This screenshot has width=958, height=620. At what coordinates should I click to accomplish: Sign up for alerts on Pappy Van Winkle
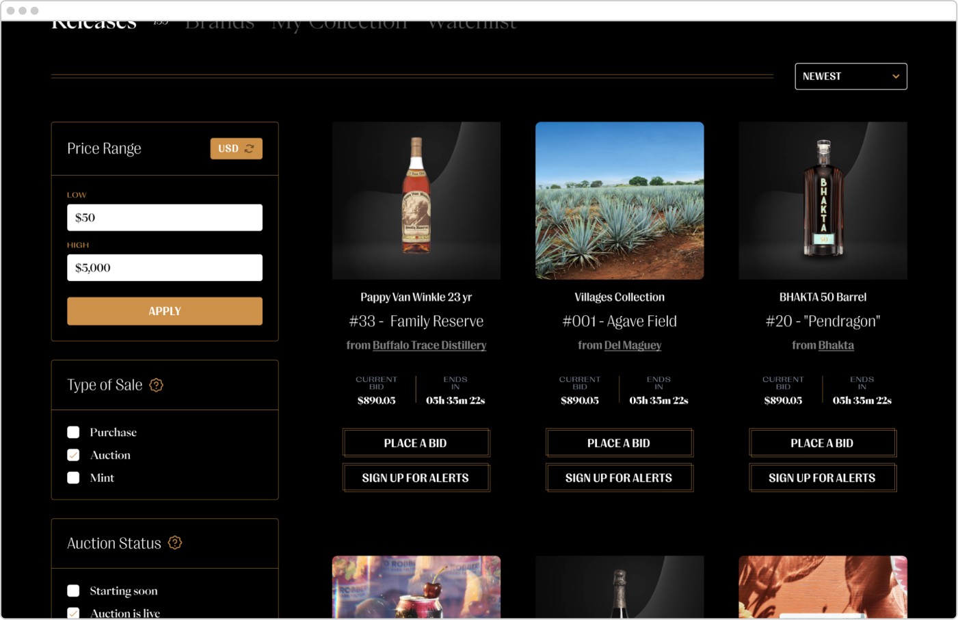(x=416, y=478)
